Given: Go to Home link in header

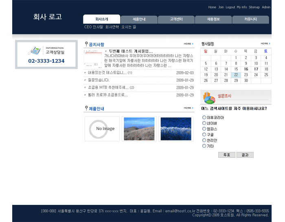Looking at the screenshot, I should point(212,7).
